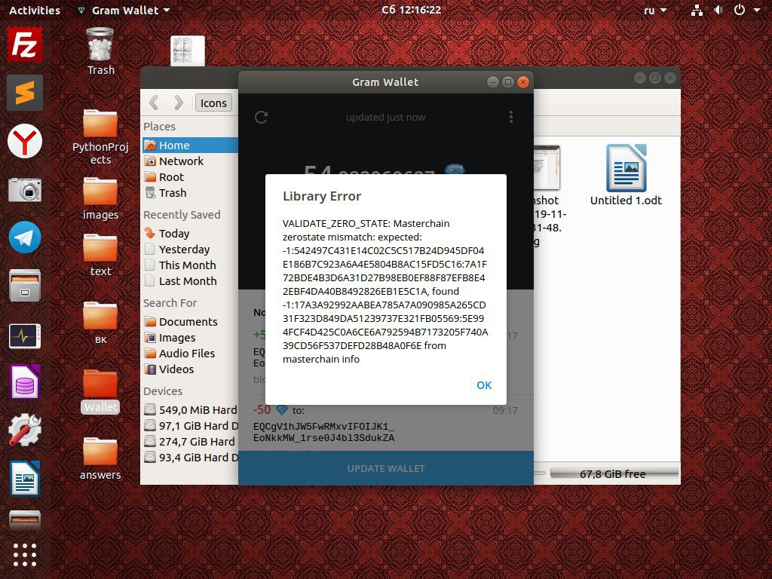This screenshot has height=579, width=772.
Task: Click the network icon in the top bar
Action: [697, 10]
